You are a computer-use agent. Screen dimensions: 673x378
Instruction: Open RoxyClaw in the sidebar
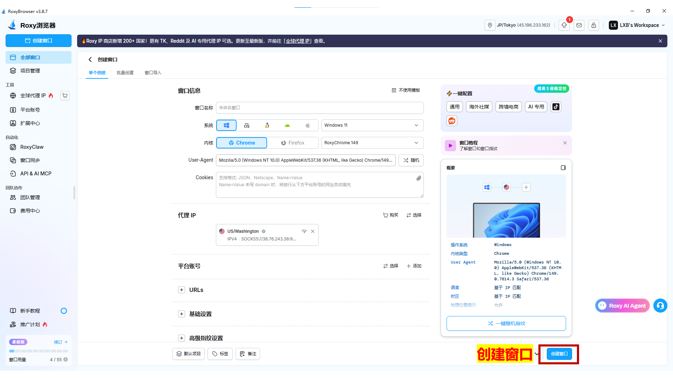click(39, 147)
